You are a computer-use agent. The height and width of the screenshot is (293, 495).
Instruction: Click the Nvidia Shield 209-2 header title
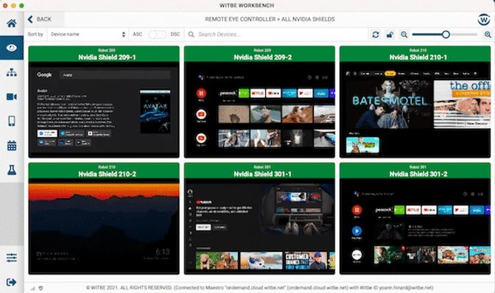(x=263, y=57)
